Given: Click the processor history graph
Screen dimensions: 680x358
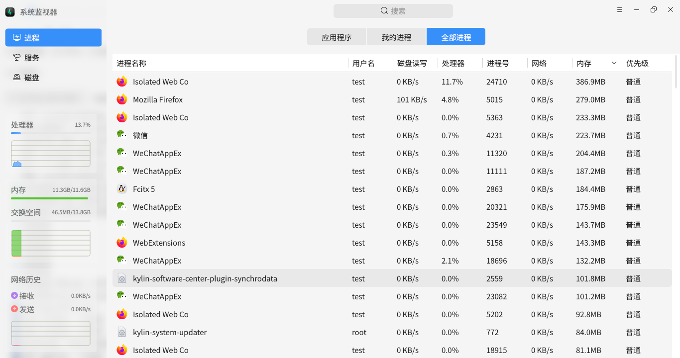Looking at the screenshot, I should [x=51, y=154].
